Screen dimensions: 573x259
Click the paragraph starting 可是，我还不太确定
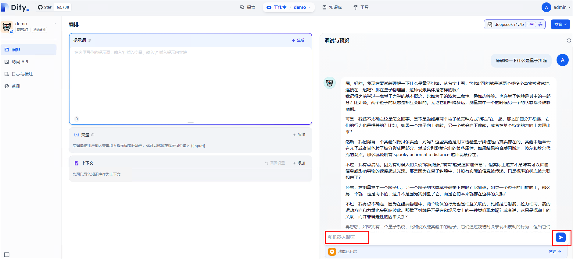coord(448,125)
